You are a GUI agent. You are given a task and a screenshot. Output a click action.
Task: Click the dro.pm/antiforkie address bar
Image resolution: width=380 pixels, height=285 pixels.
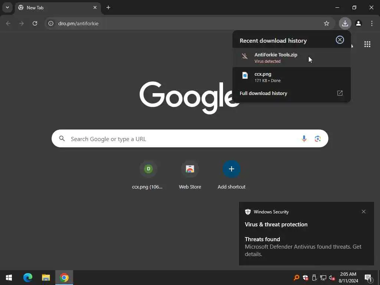click(x=190, y=23)
